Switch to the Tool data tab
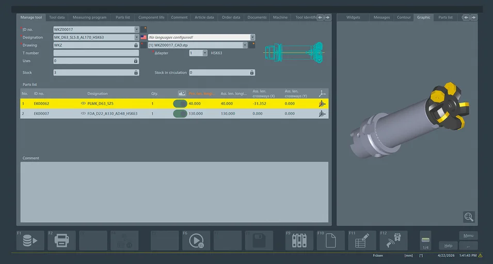The height and width of the screenshot is (264, 493). [x=57, y=17]
